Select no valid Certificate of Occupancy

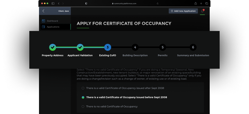coord(83,107)
